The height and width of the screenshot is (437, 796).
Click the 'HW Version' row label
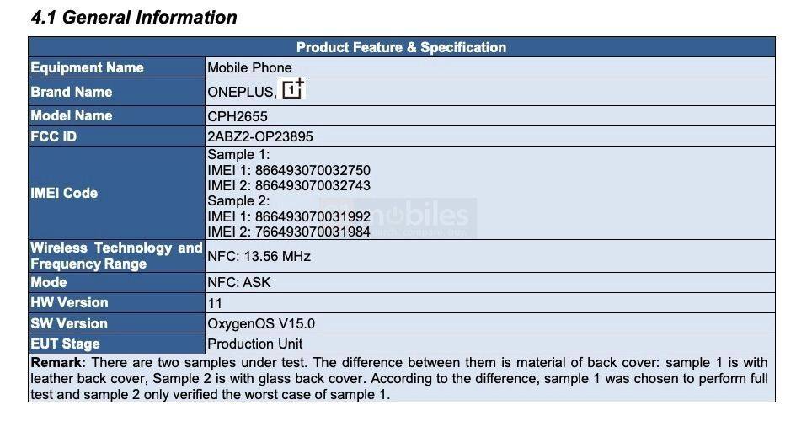(x=69, y=302)
